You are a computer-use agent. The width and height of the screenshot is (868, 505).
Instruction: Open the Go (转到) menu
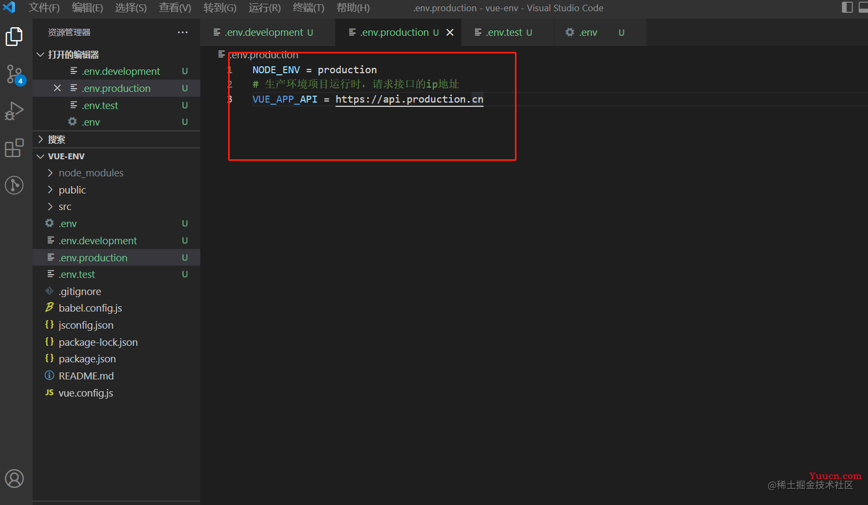220,7
